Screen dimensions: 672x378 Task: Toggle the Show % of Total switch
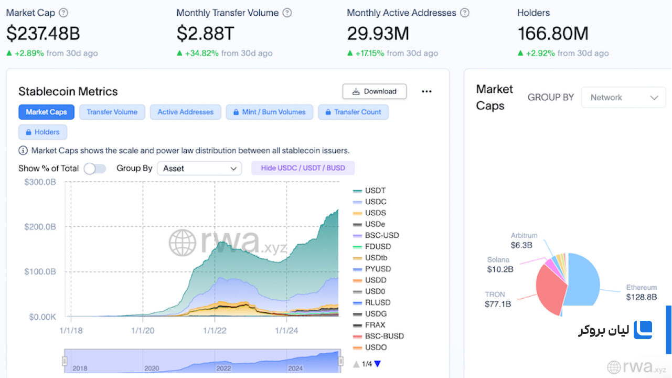click(95, 169)
